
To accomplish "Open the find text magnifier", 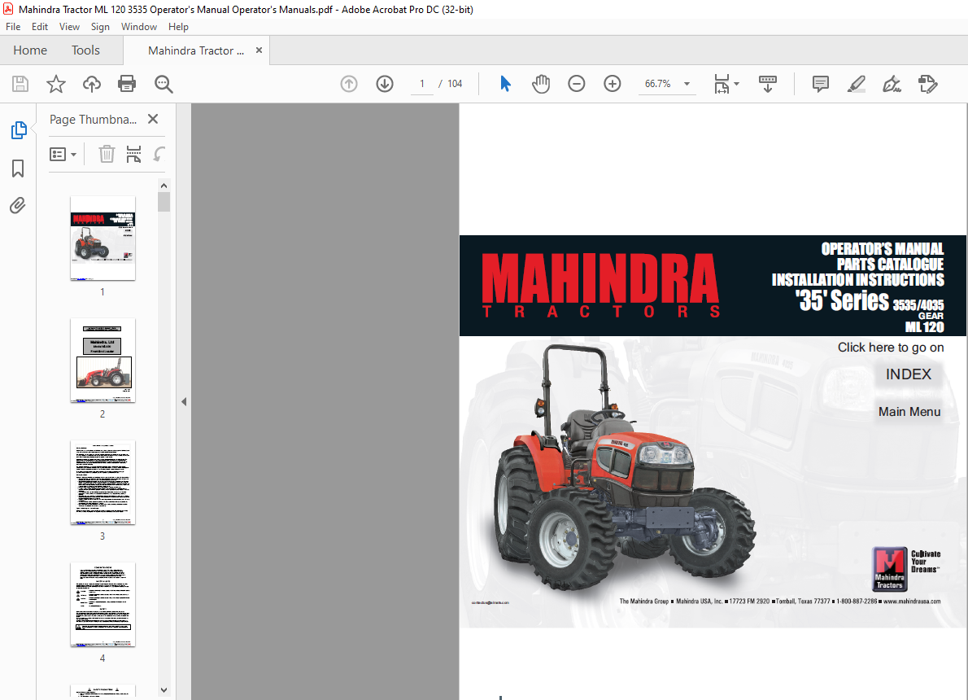I will [x=164, y=84].
